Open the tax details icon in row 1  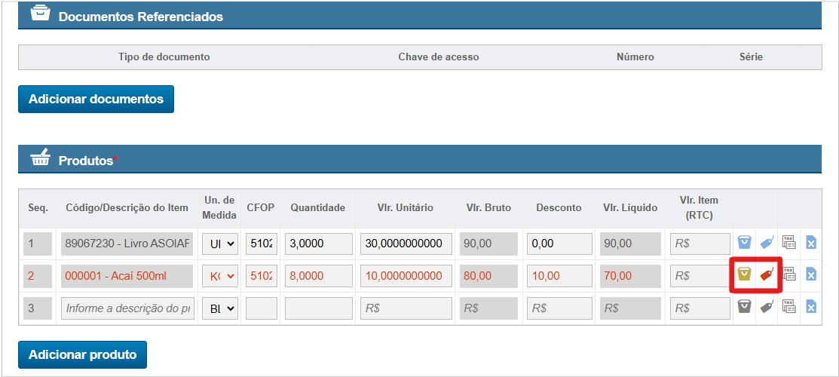[788, 244]
